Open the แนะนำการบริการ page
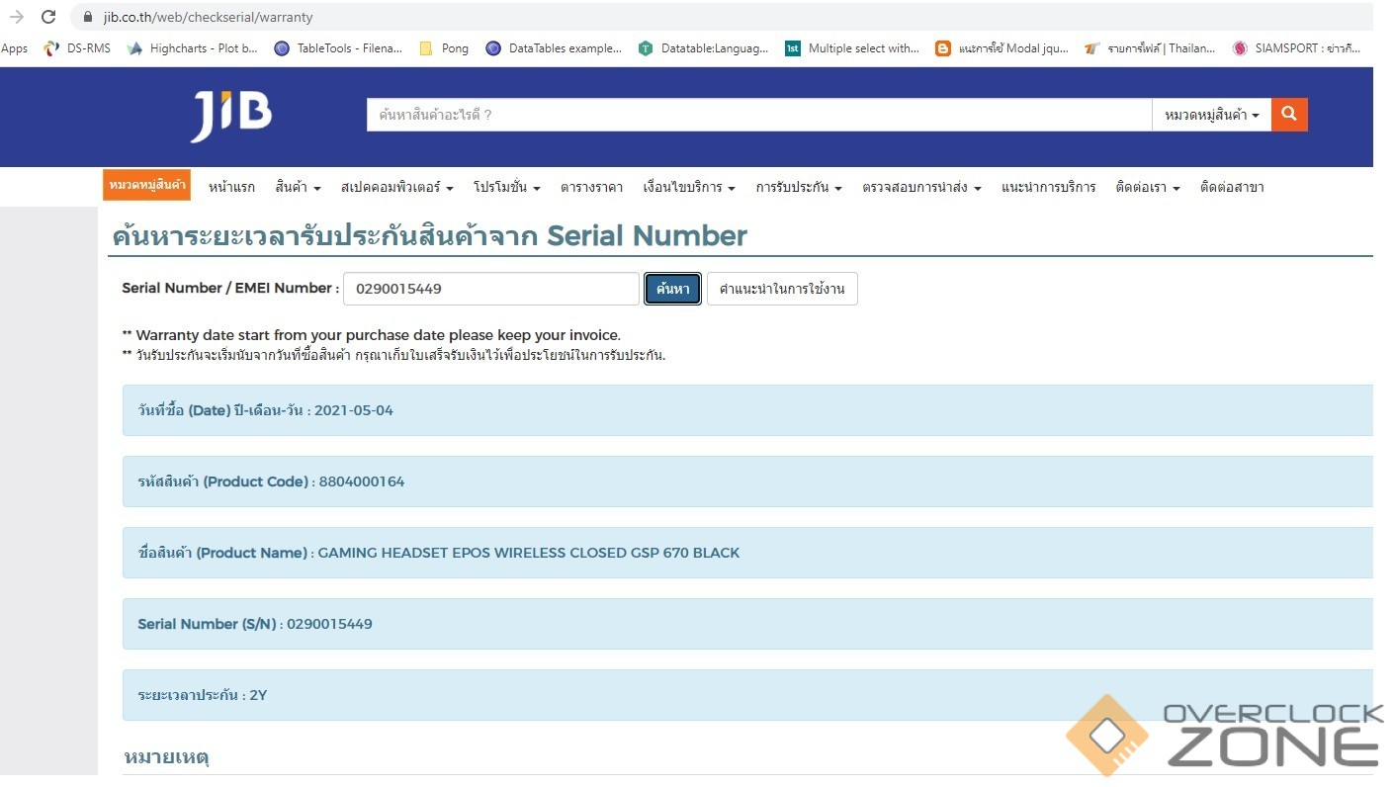 pos(1048,187)
